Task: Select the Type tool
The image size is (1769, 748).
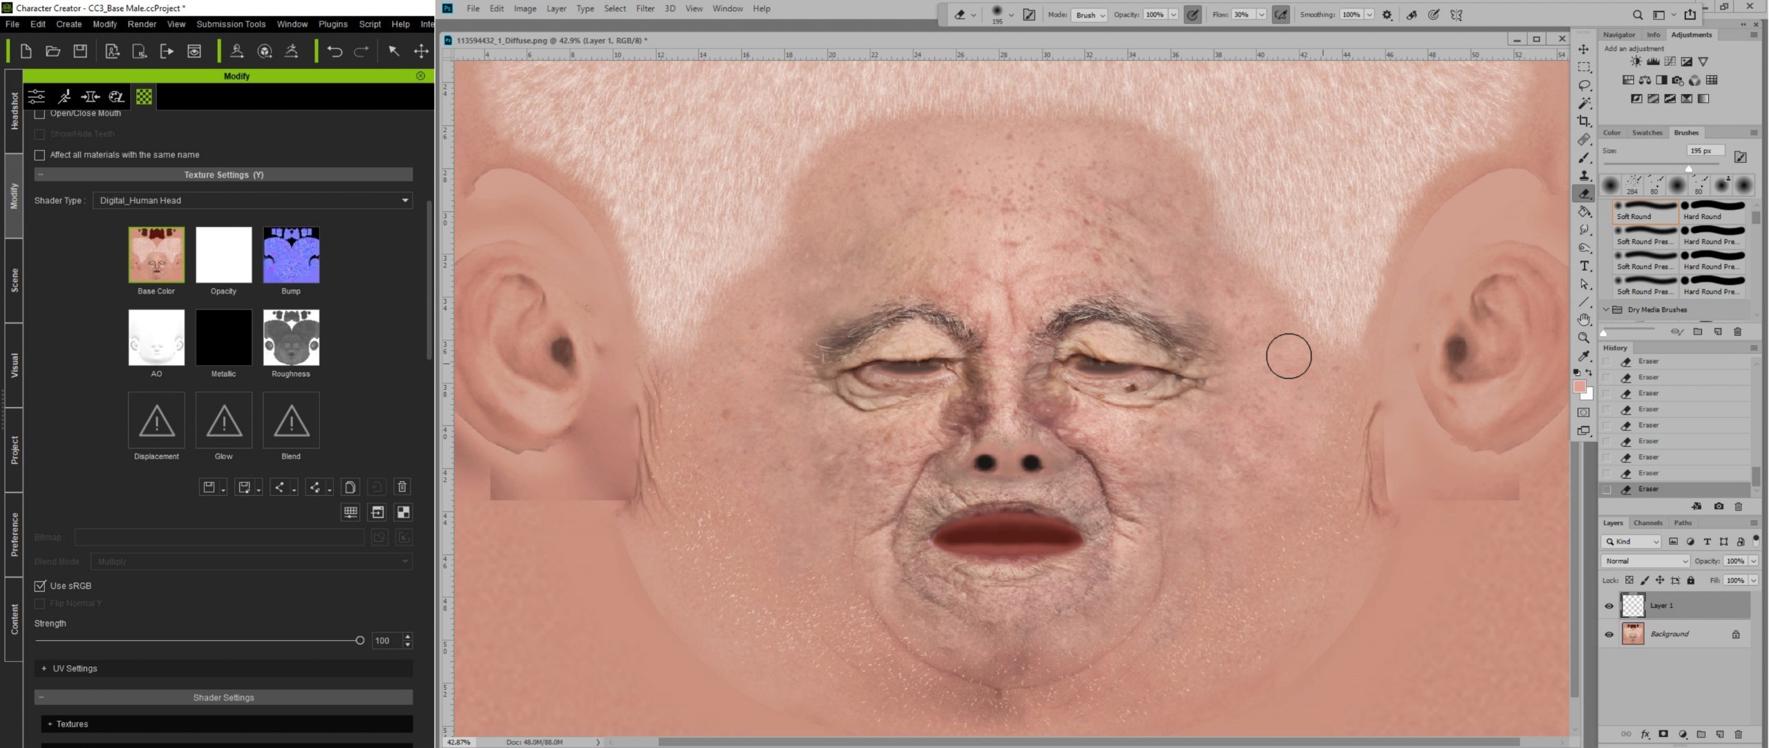Action: (1584, 266)
